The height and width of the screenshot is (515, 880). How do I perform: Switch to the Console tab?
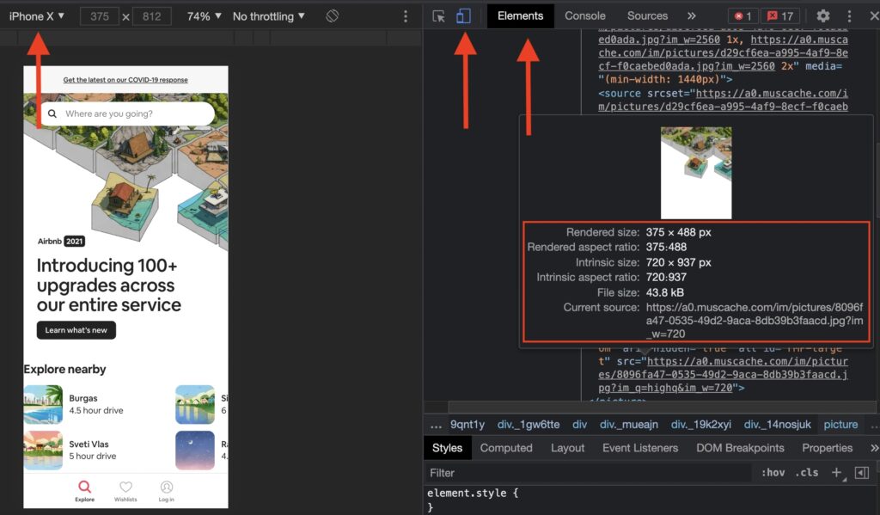click(x=584, y=15)
